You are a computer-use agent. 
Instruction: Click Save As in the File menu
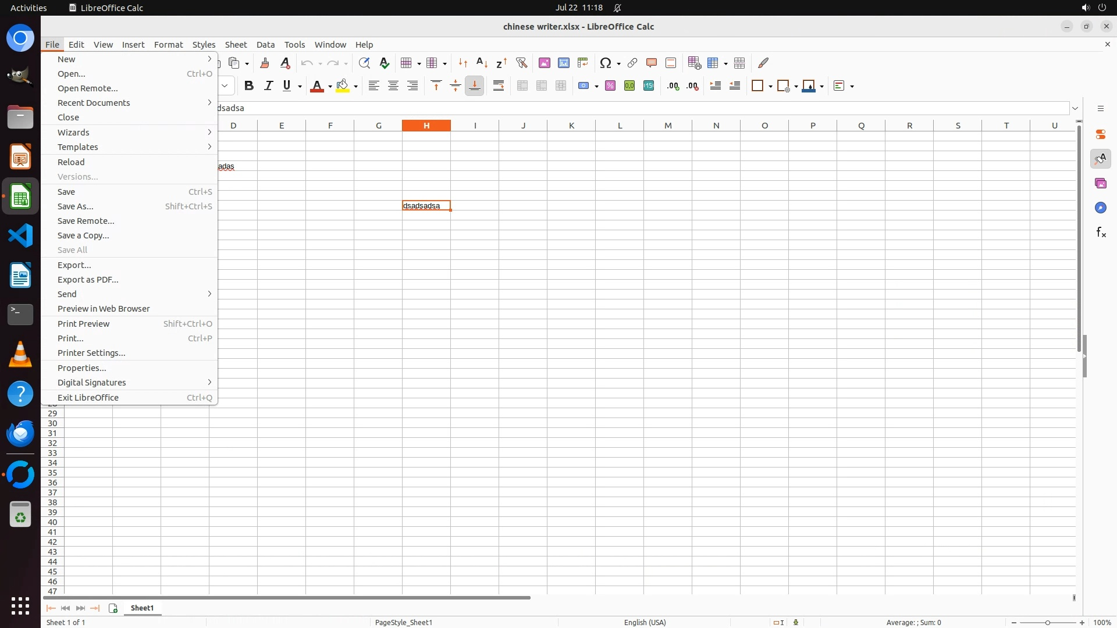(76, 206)
